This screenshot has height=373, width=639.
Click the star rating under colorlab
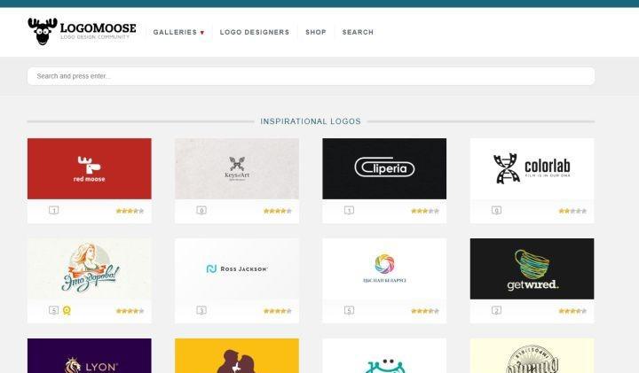[572, 211]
